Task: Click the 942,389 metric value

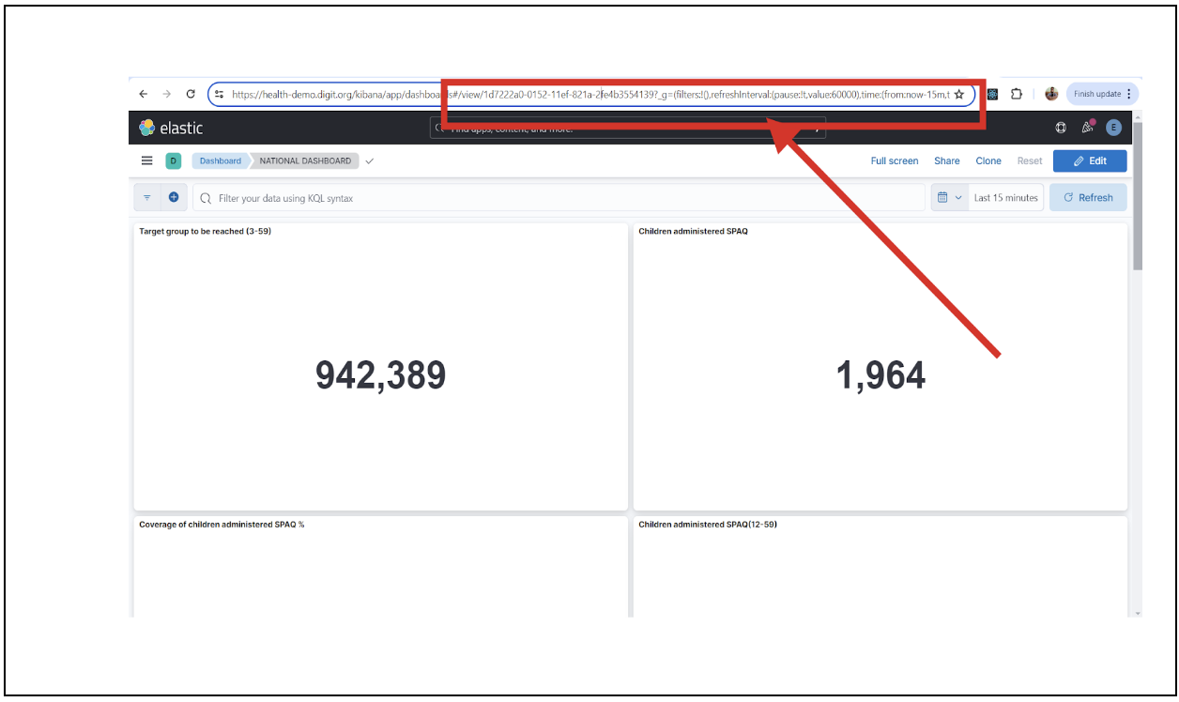Action: coord(380,375)
